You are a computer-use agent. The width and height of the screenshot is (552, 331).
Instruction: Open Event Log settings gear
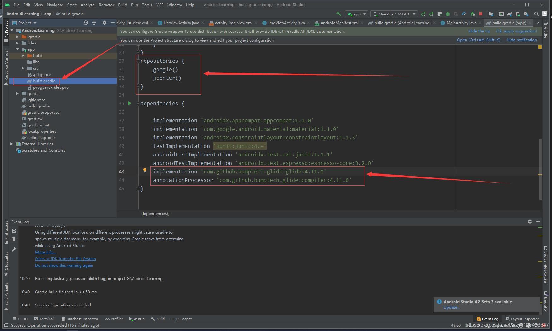click(530, 222)
